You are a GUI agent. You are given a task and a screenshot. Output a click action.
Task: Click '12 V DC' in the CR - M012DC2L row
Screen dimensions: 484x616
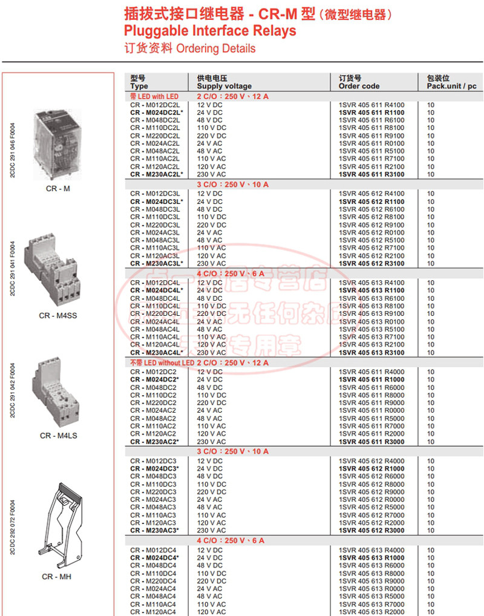pos(209,105)
